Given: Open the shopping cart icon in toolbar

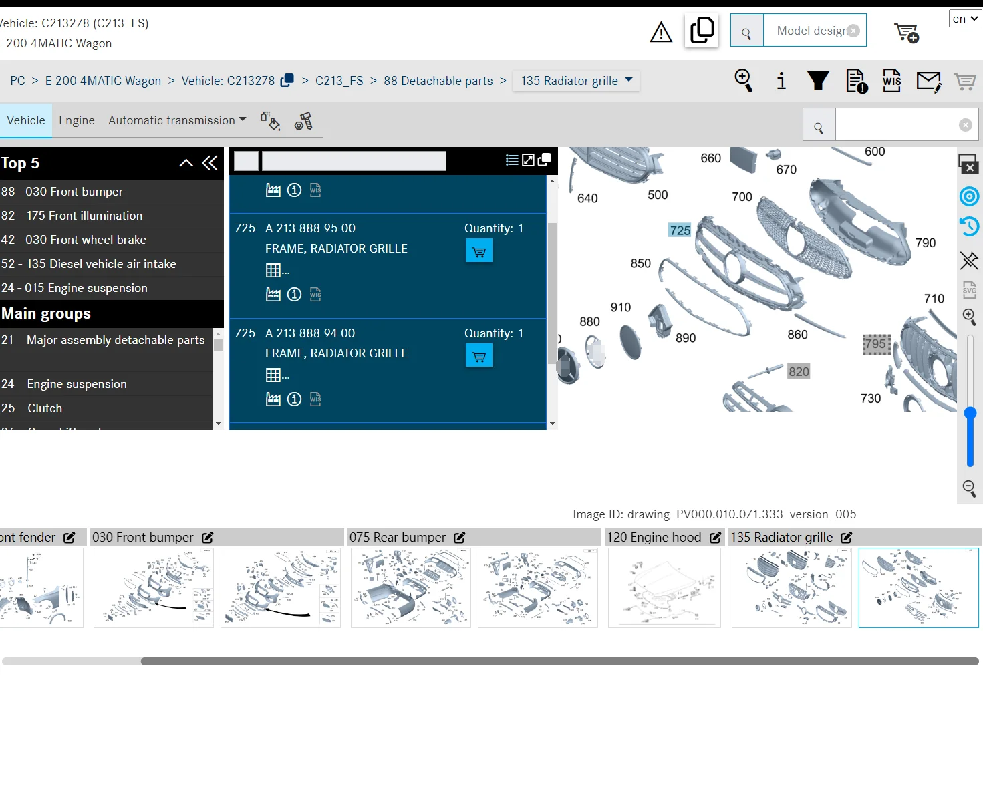Looking at the screenshot, I should [964, 82].
